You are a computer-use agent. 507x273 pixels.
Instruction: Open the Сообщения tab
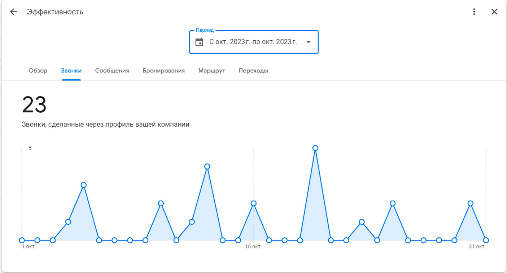click(x=112, y=71)
